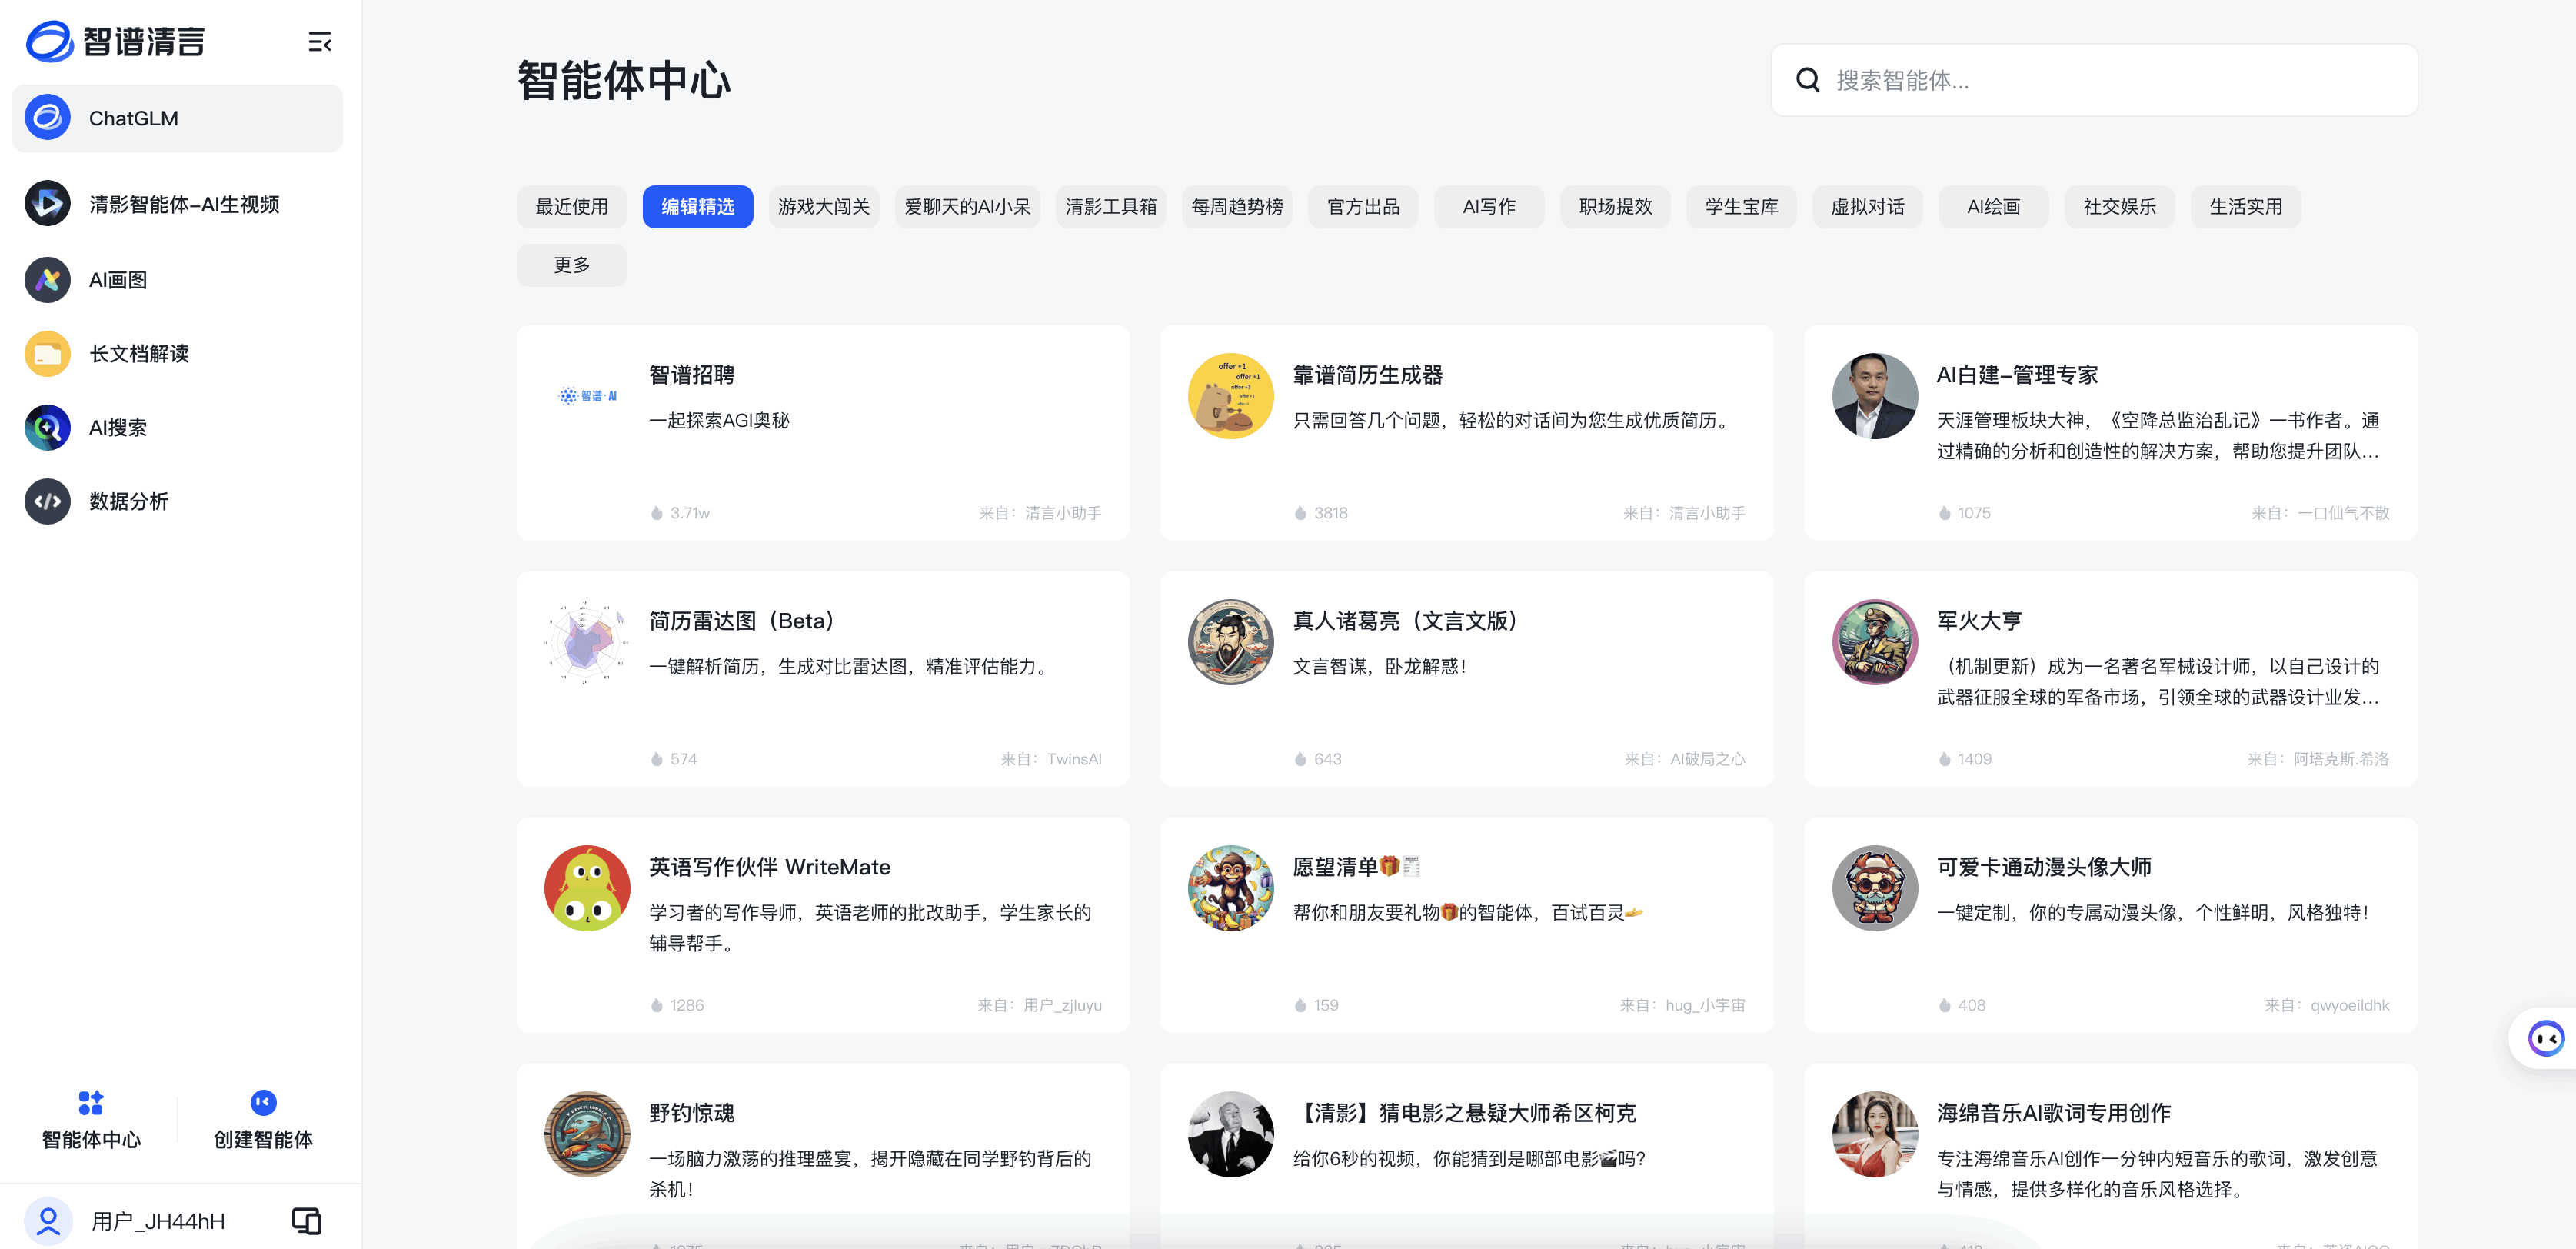Image resolution: width=2576 pixels, height=1249 pixels.
Task: Open the 数据分析 code icon
Action: 47,501
